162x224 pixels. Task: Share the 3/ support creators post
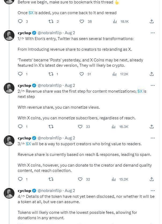152,179
